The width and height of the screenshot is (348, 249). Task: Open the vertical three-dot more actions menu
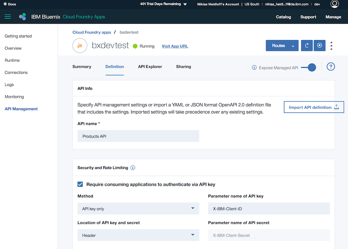click(331, 46)
